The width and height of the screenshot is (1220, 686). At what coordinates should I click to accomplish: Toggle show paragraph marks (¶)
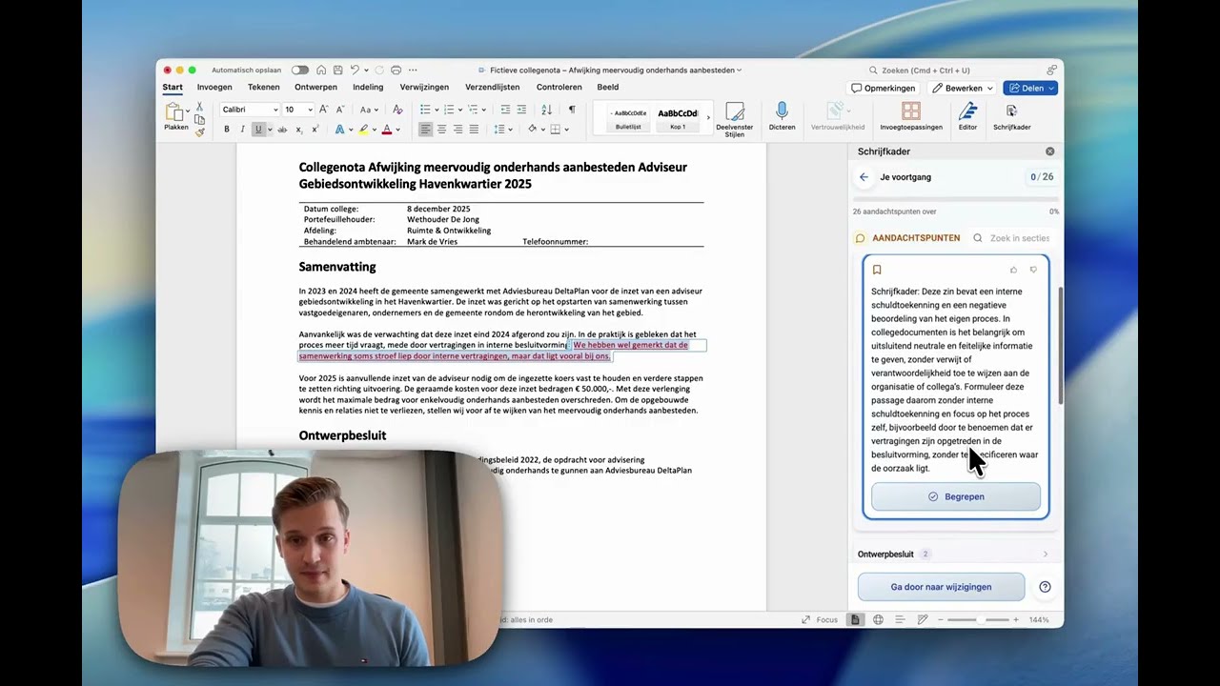572,110
